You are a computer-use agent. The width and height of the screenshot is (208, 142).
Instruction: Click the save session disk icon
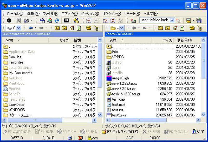tap(199, 20)
